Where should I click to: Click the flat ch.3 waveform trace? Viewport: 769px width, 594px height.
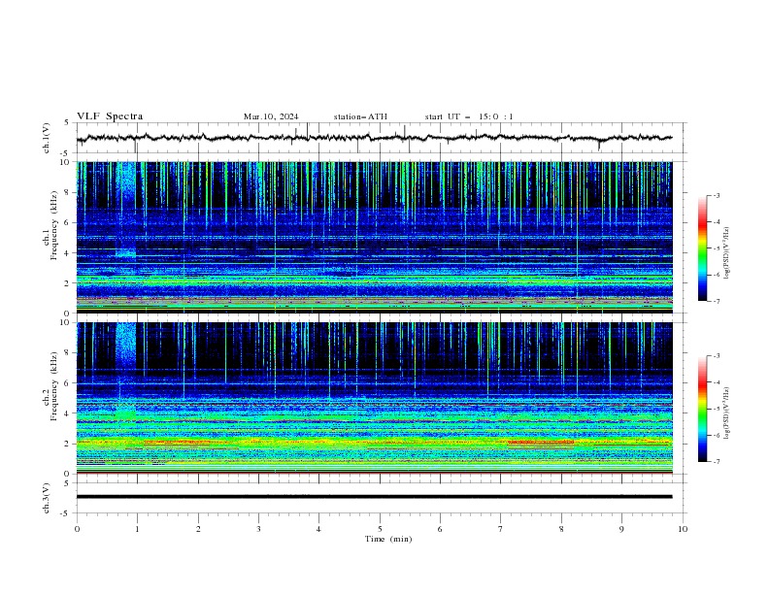point(374,497)
